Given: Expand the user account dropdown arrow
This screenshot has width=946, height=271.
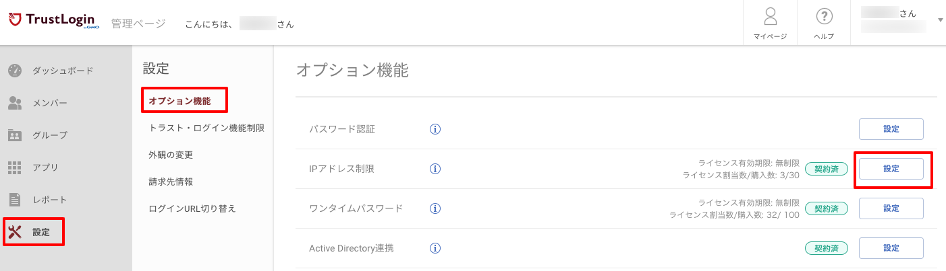Looking at the screenshot, I should click(941, 20).
